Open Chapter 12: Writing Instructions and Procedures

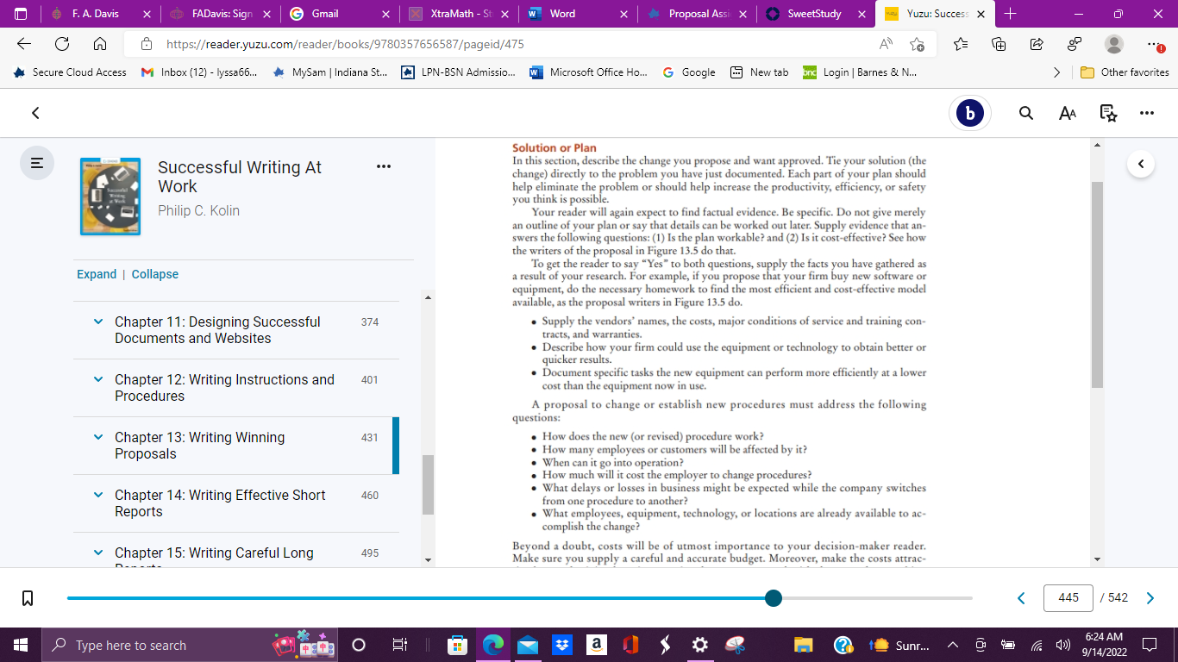[224, 388]
